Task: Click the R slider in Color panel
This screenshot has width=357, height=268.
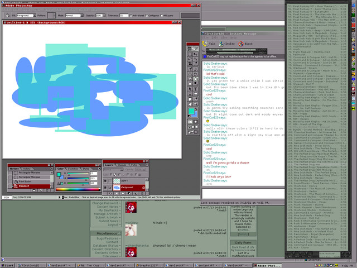Action: (78, 174)
